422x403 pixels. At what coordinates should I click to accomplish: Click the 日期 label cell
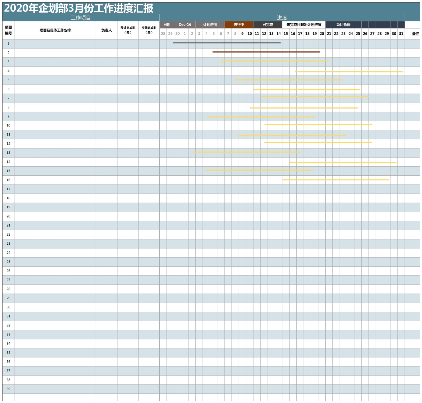pos(167,25)
